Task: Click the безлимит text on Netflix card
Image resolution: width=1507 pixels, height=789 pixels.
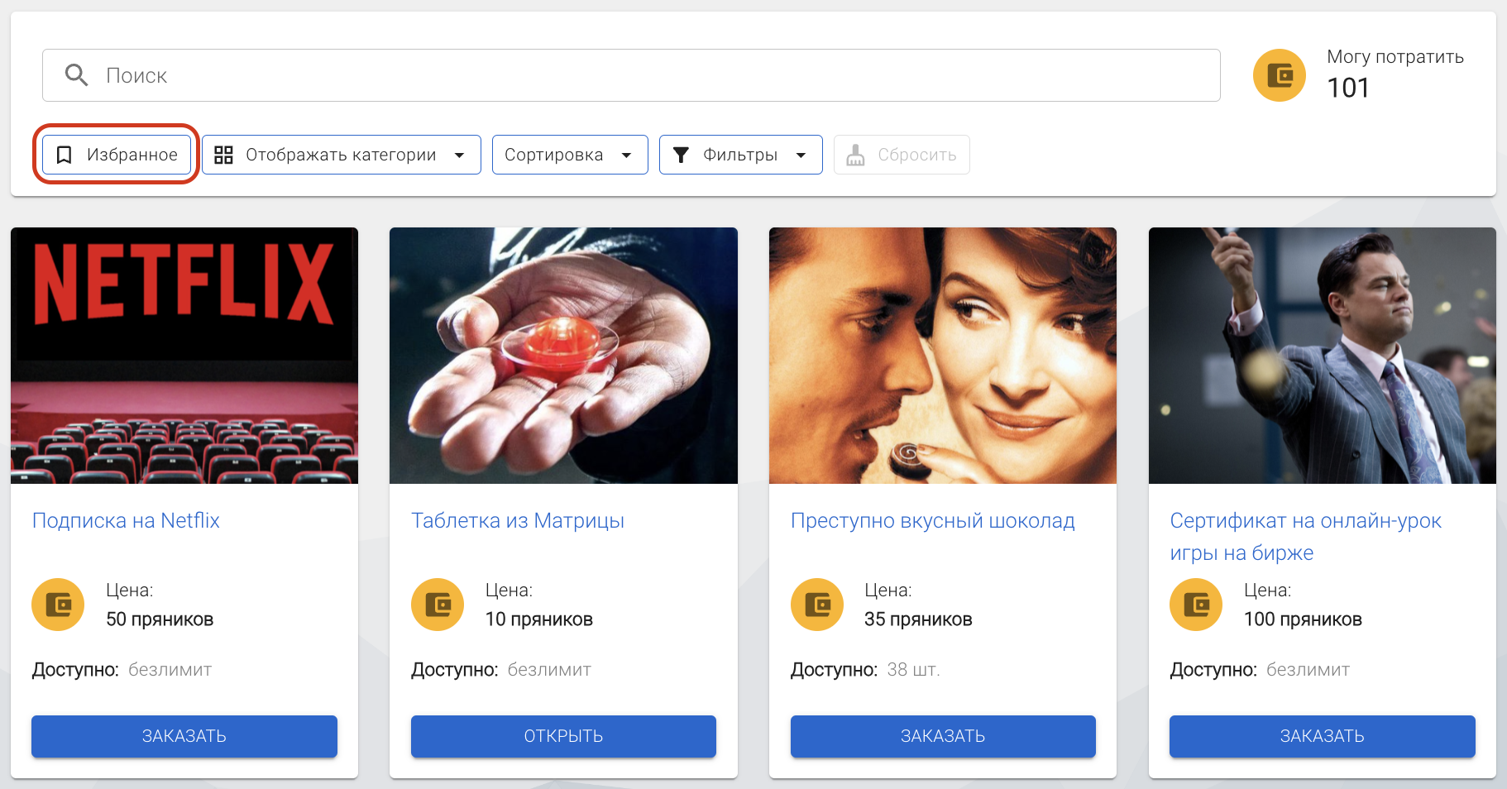Action: click(x=170, y=670)
